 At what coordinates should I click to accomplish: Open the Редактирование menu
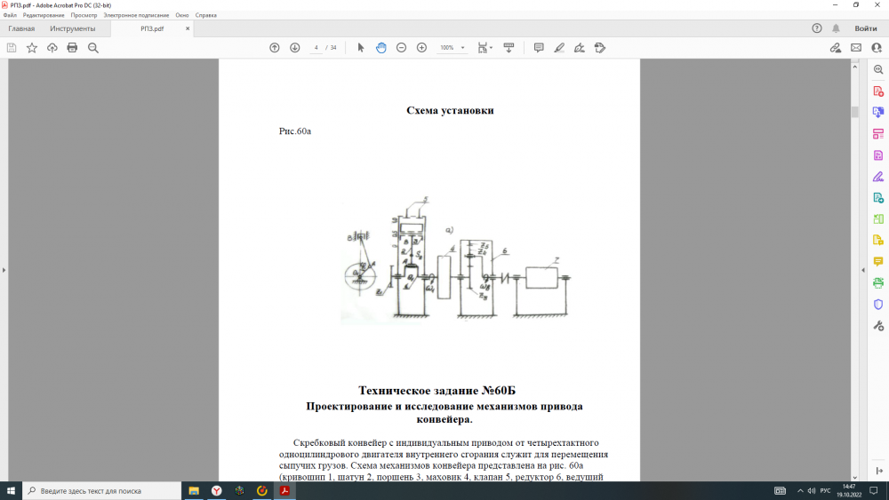point(44,15)
